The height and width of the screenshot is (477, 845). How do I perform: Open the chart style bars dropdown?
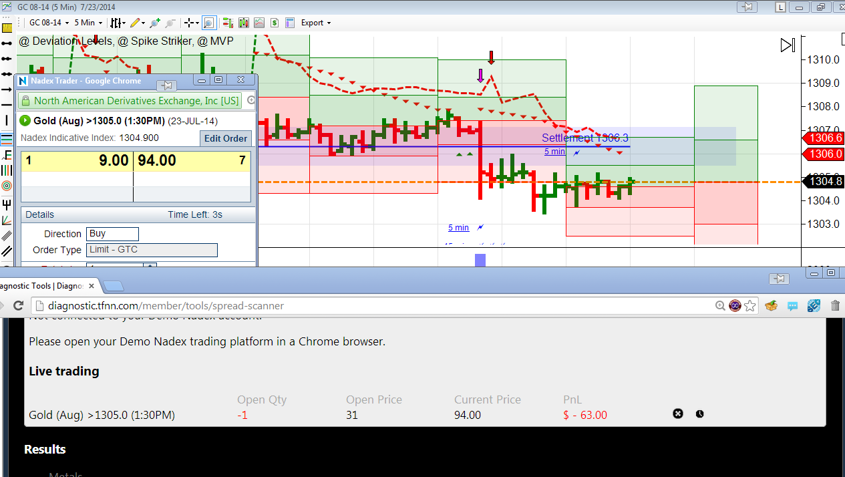click(118, 23)
